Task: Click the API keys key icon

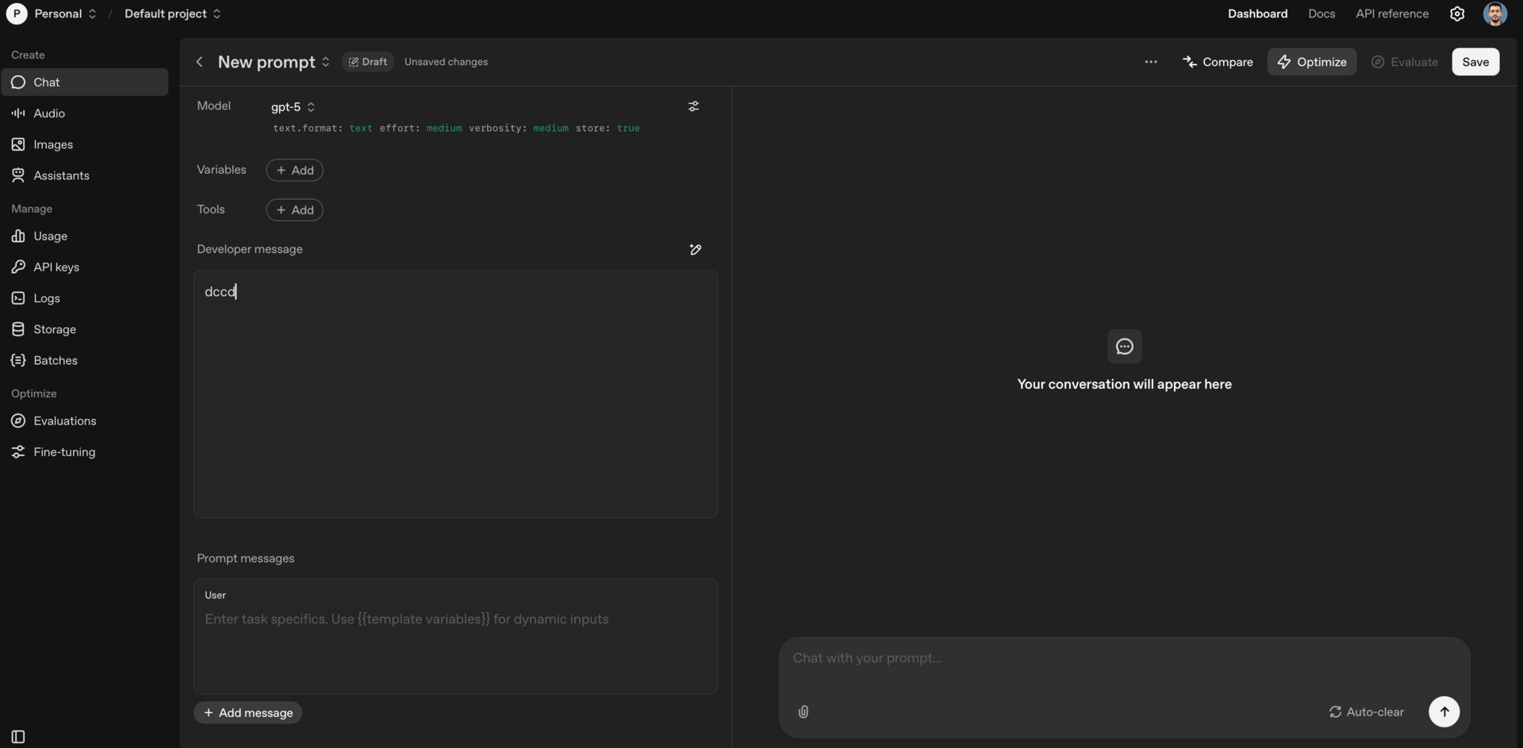Action: (x=18, y=267)
